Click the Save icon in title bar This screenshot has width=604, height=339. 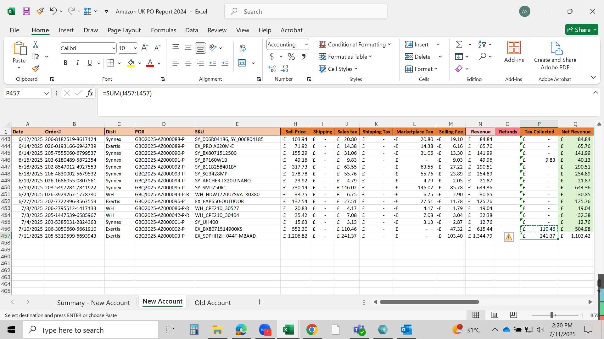pyautogui.click(x=26, y=12)
